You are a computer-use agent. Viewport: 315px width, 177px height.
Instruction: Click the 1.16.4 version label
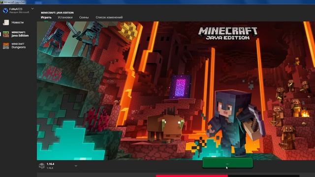[x=50, y=164]
